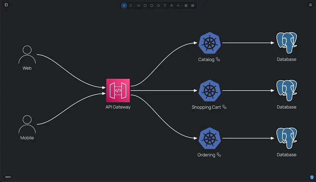This screenshot has height=182, width=316.
Task: Open the link icon beside Shopping Cart
Action: pyautogui.click(x=224, y=107)
